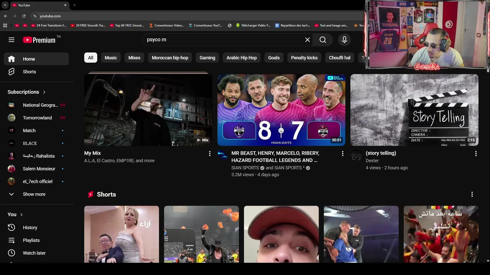The width and height of the screenshot is (490, 275).
Task: Select the Mixes filter chip
Action: click(134, 58)
